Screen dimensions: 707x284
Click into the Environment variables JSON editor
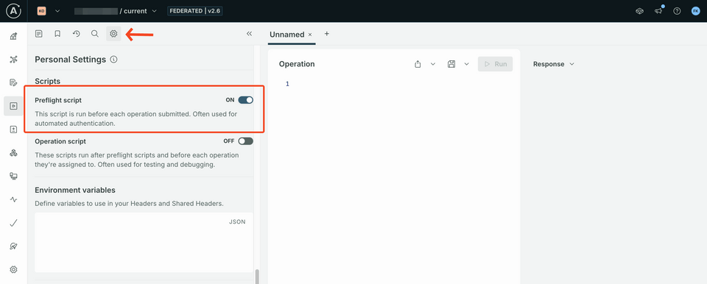[x=144, y=243]
